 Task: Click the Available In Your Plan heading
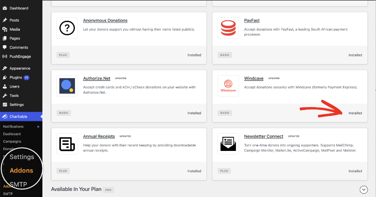(x=76, y=189)
